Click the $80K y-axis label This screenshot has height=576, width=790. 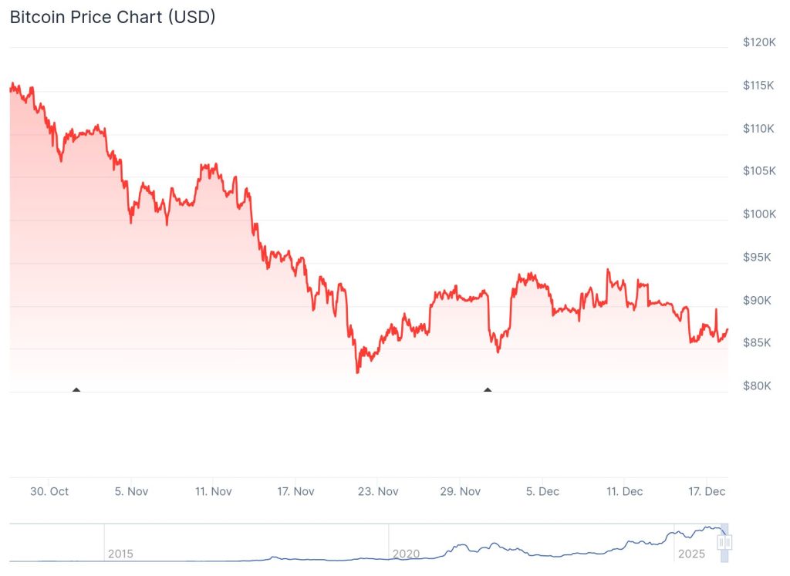(757, 386)
